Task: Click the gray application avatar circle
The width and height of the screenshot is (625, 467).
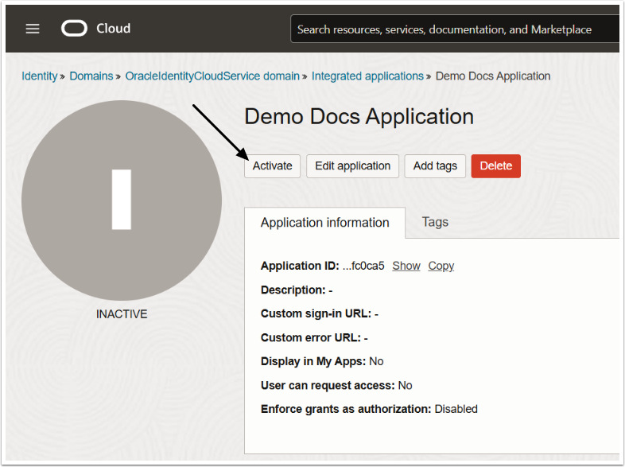Action: pyautogui.click(x=122, y=200)
